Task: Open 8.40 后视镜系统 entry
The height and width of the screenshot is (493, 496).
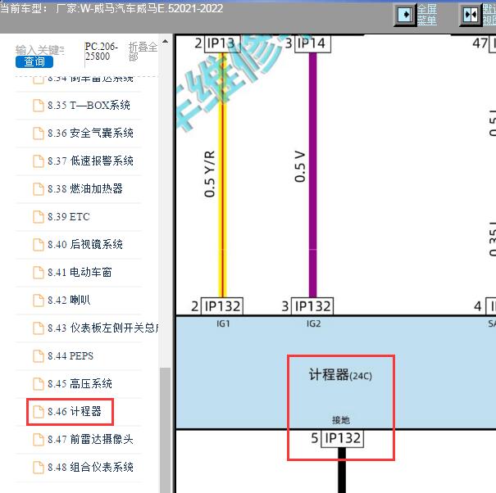Action: coord(85,244)
